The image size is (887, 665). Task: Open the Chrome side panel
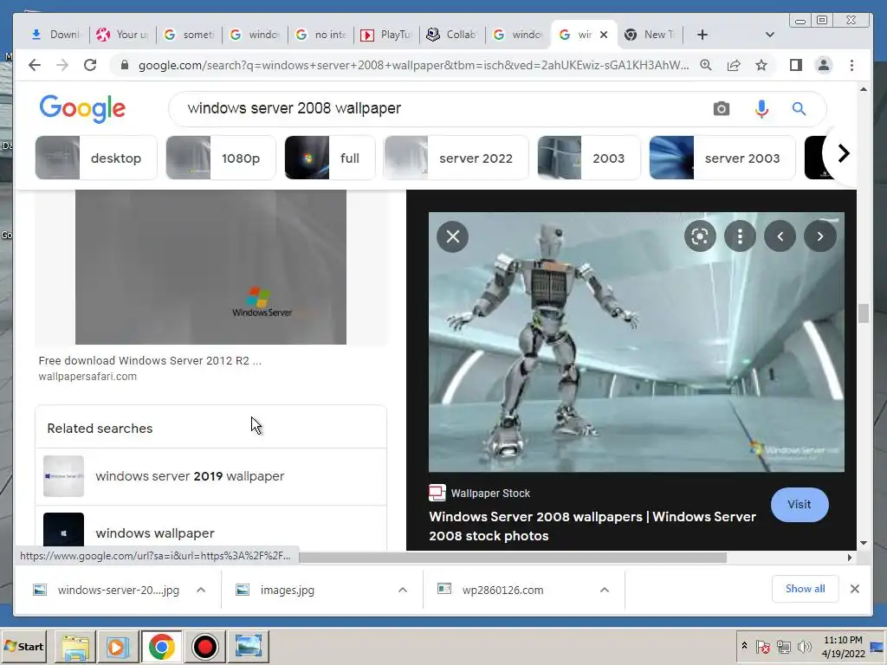pos(796,65)
